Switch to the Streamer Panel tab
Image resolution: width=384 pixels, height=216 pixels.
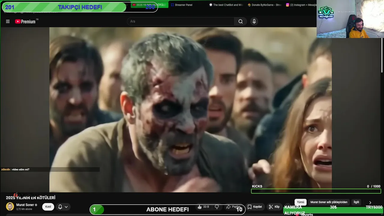(x=182, y=5)
